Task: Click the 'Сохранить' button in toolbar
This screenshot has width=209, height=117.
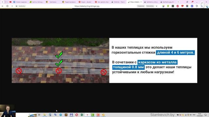Action: [141, 6]
